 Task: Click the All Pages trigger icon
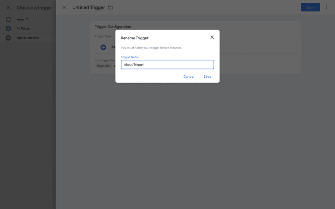click(8, 29)
